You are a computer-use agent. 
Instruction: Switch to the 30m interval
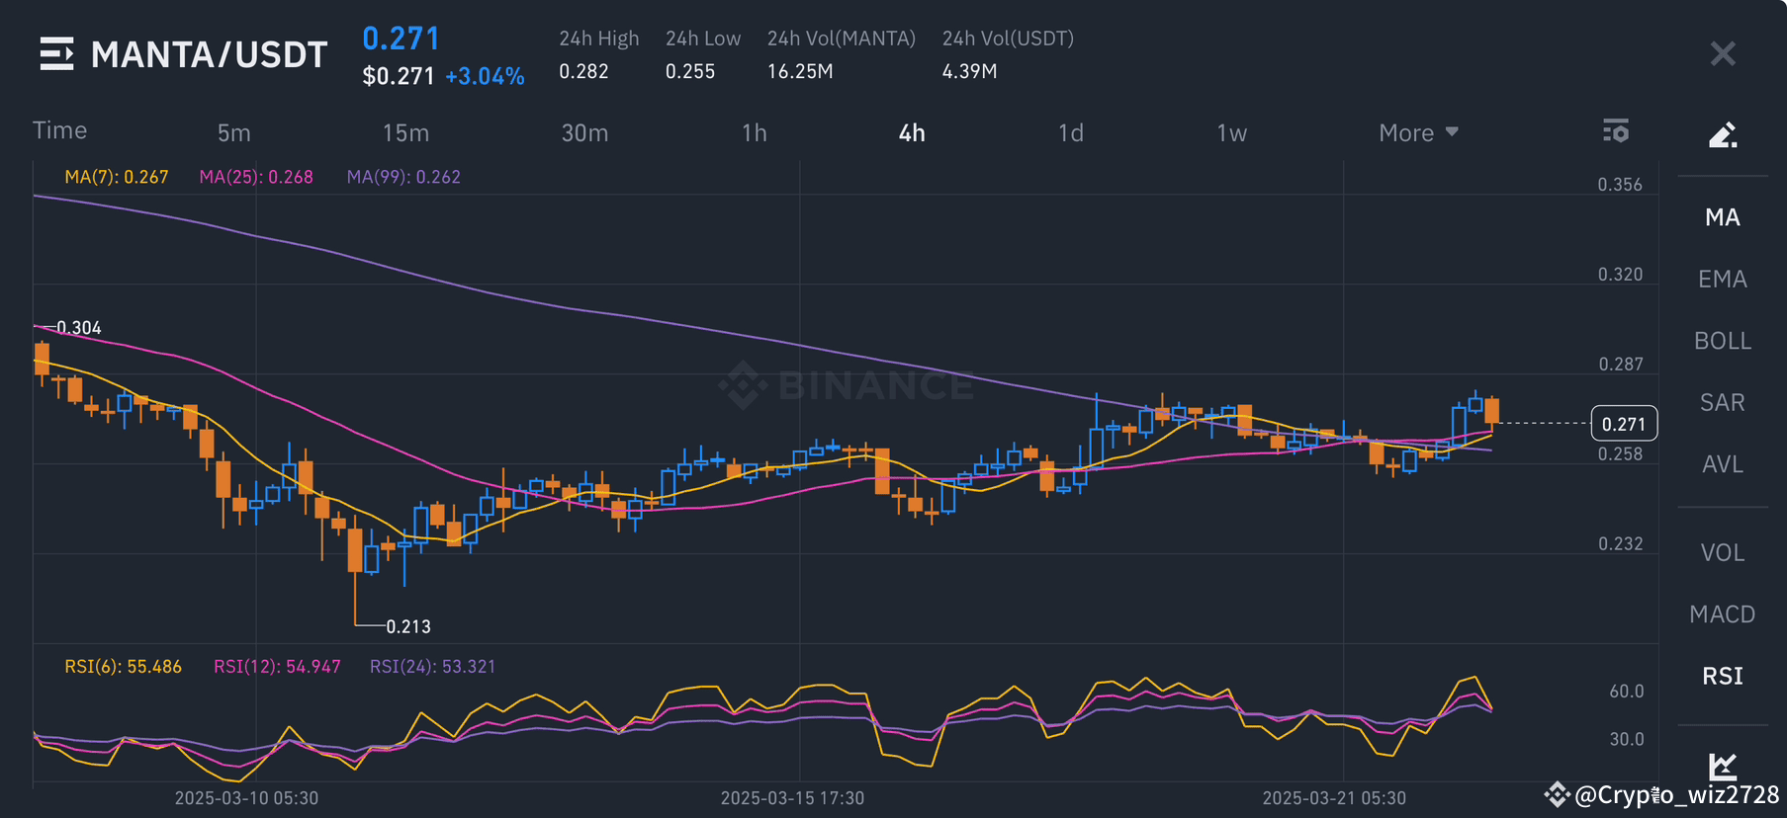584,132
